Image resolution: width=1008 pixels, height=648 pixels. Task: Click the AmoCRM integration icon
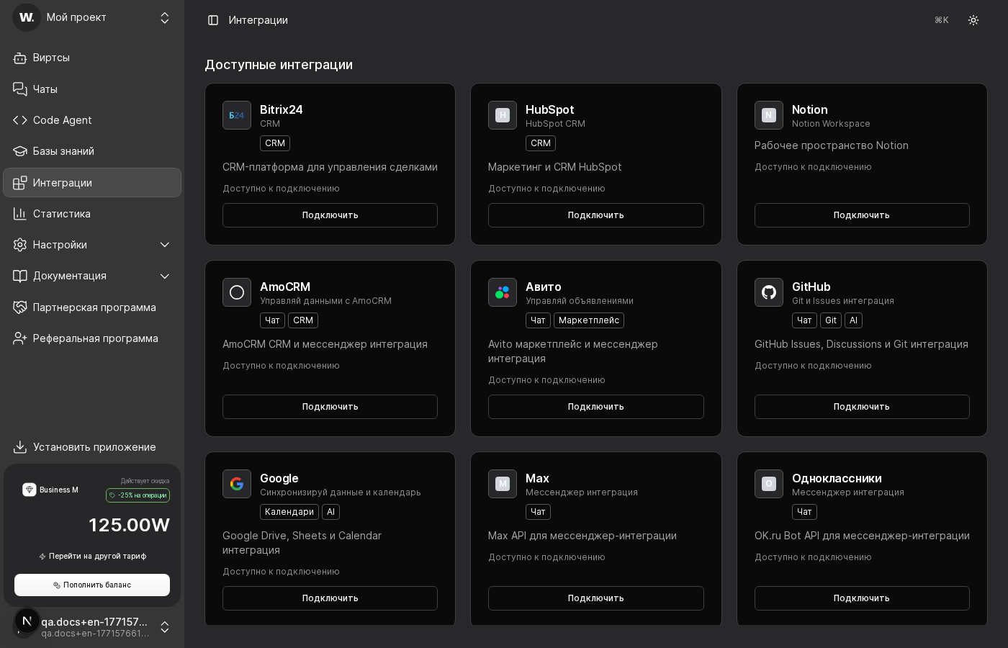tap(237, 292)
